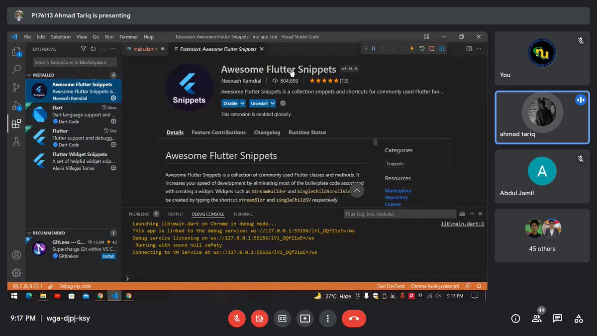Open extension page gear next to Uninstall

pos(283,103)
